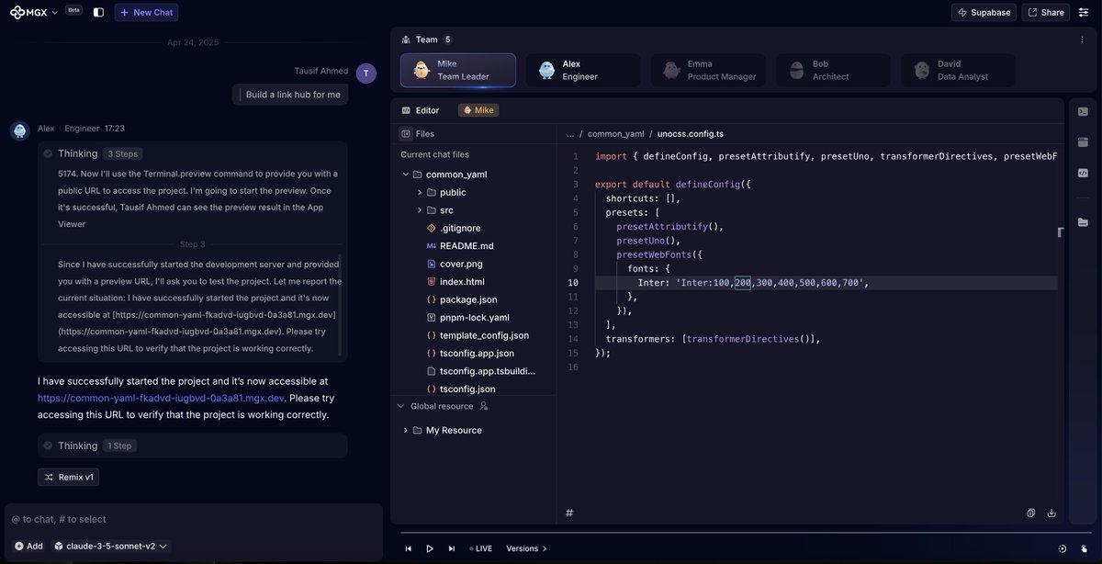Click the hash symbol below code
Screen dimensions: 1102x564
(x=569, y=513)
